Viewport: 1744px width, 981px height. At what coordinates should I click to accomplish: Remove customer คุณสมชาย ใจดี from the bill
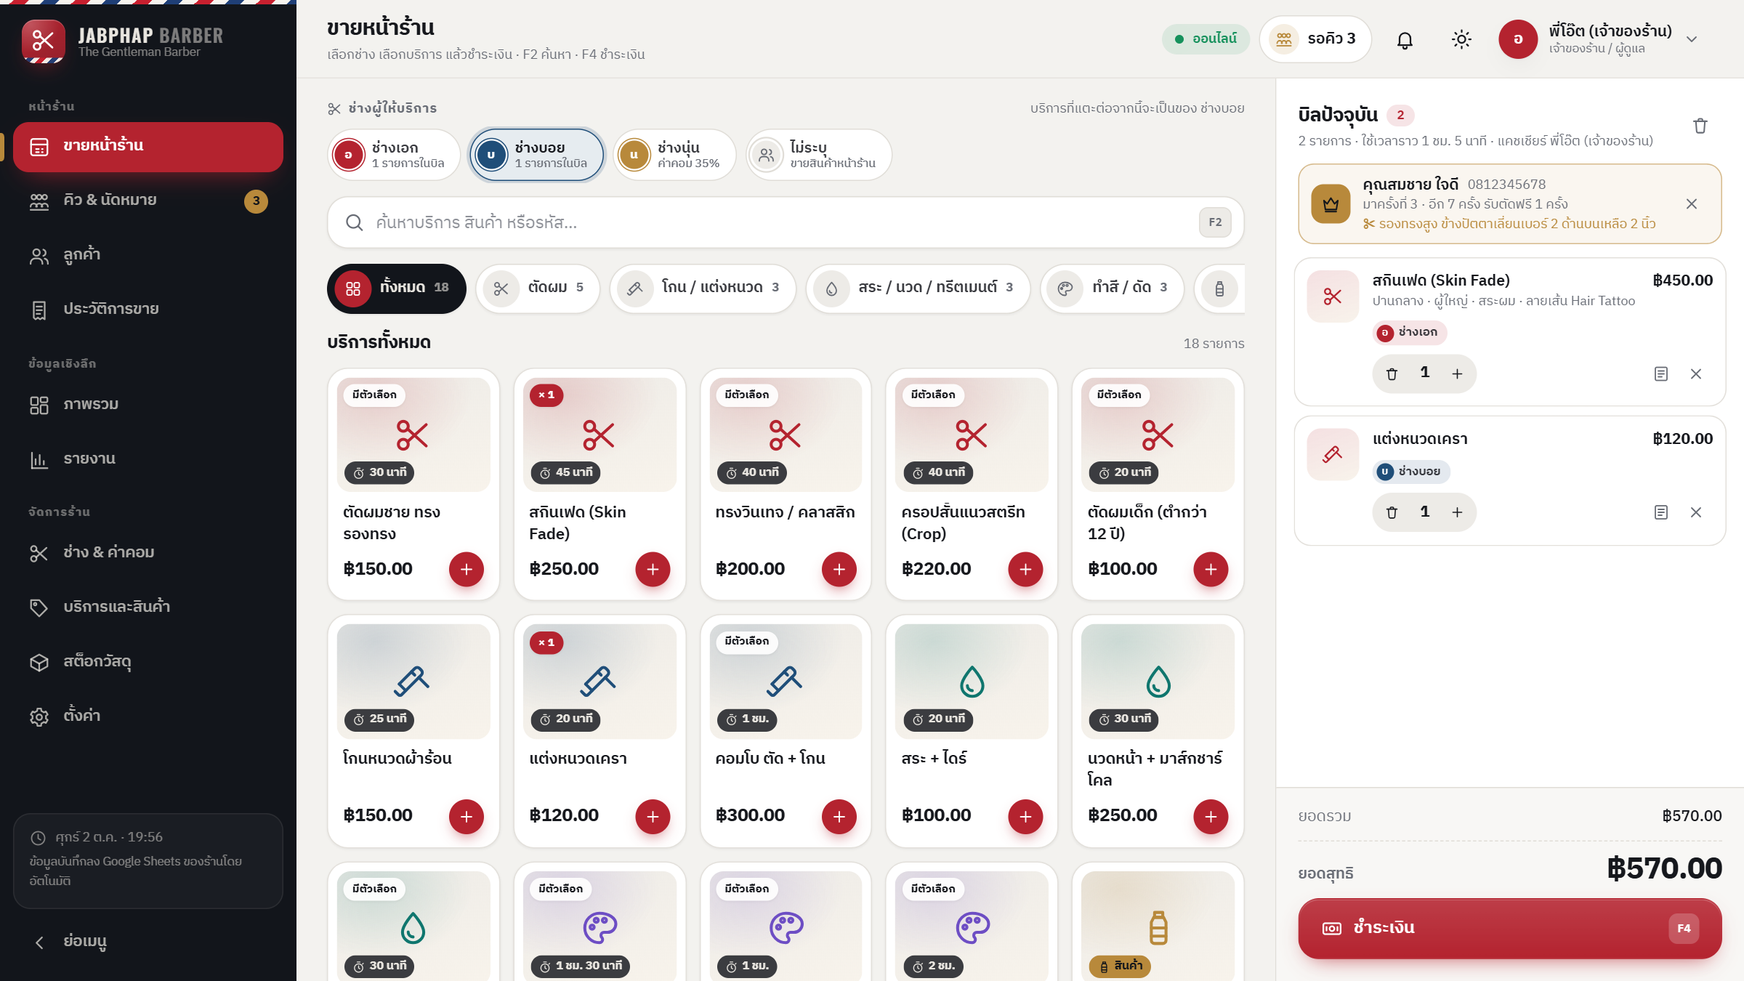pyautogui.click(x=1692, y=204)
